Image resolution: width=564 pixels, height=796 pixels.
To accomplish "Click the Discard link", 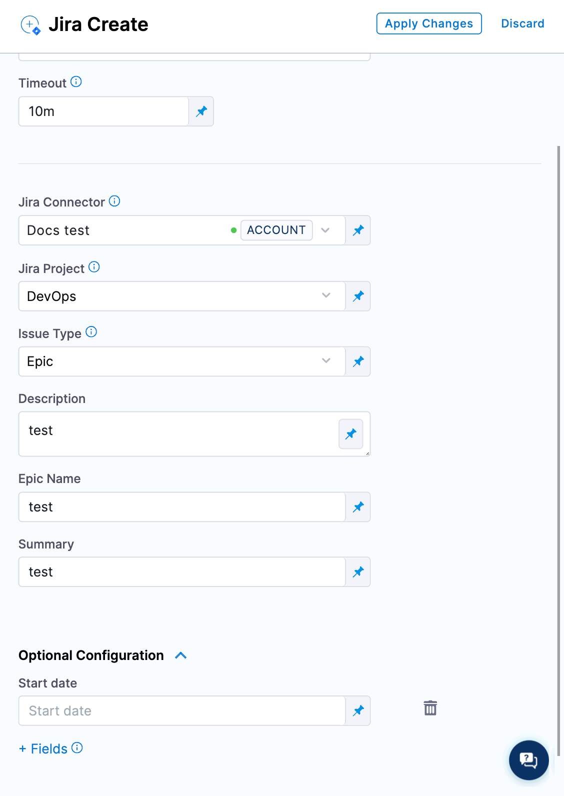I will (522, 23).
